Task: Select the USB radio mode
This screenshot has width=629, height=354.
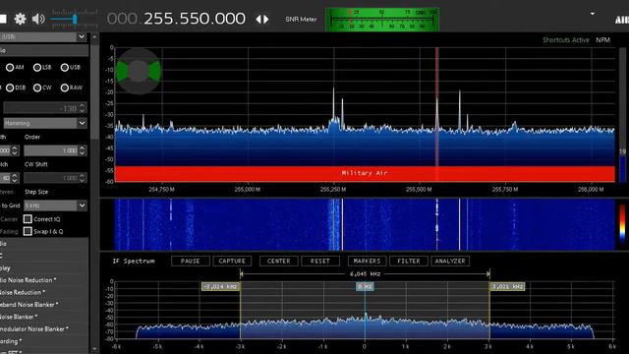Action: point(65,68)
